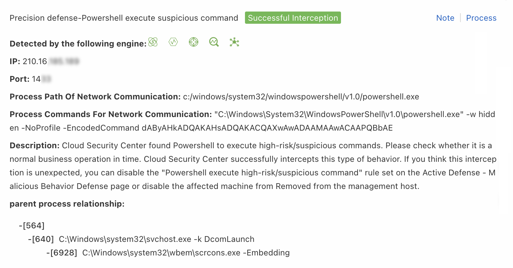This screenshot has width=513, height=268.
Task: Click the 'Process Commands For Network Communication:' label
Action: tap(111, 114)
